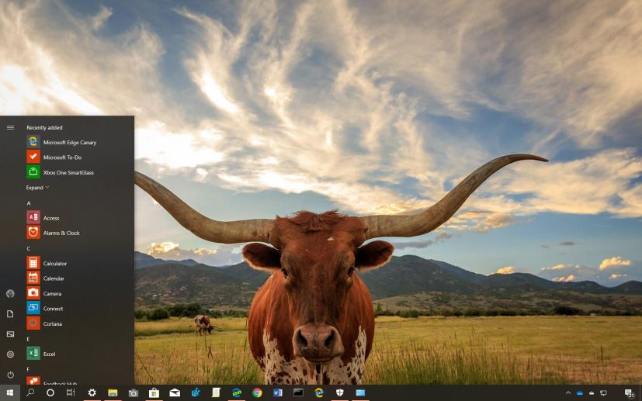Screen dimensions: 642x401
Task: Open the Connect app
Action: (53, 309)
